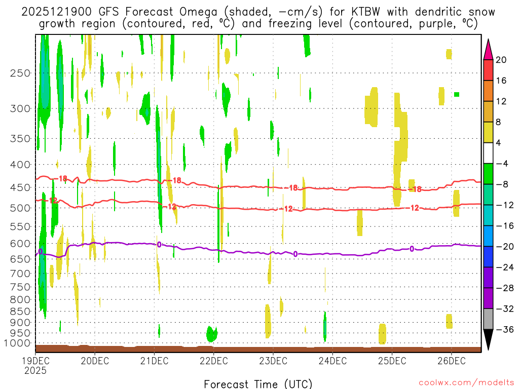Select the purple -32 to -28 colorbar swatch
The image size is (519, 389).
click(x=488, y=298)
